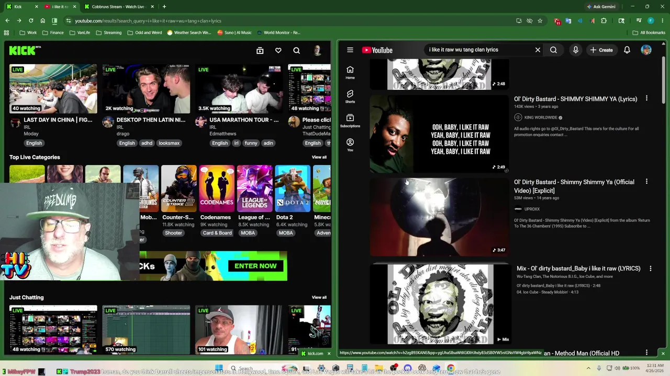Open Kick browse icon in header
The height and width of the screenshot is (376, 670).
click(x=260, y=51)
